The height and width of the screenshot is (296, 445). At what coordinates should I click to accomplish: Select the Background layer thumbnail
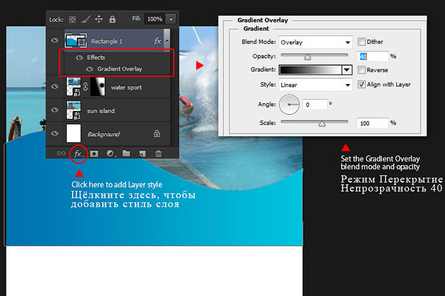coord(73,133)
